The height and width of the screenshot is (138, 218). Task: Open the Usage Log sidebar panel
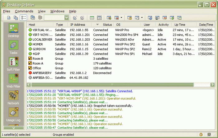tap(13, 114)
